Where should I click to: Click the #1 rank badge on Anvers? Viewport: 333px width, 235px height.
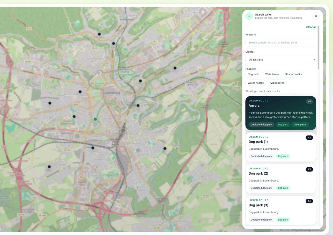pos(309,101)
